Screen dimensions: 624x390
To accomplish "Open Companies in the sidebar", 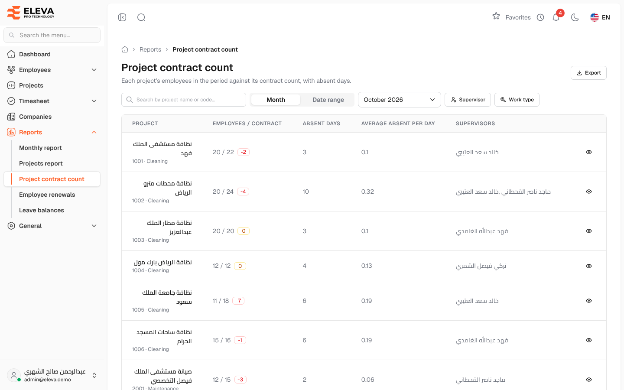I will [52, 117].
